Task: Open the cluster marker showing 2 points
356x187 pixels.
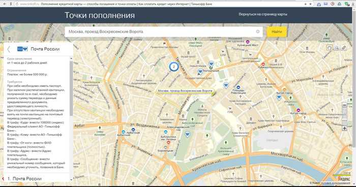Action: point(174,67)
